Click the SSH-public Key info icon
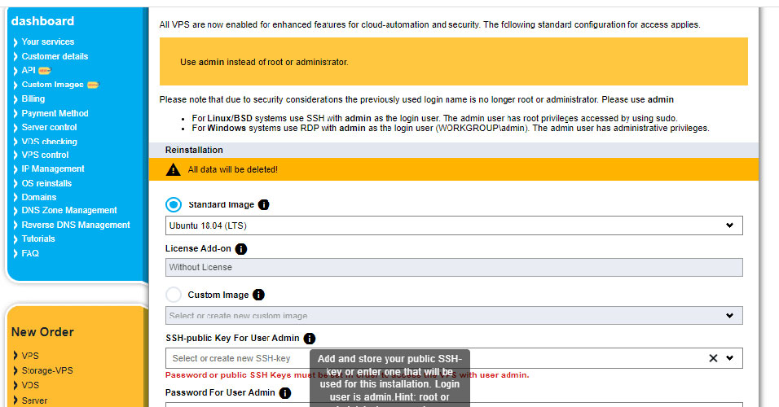 pyautogui.click(x=309, y=339)
